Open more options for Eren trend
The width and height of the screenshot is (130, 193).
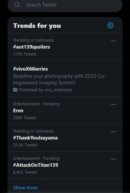coord(114,104)
